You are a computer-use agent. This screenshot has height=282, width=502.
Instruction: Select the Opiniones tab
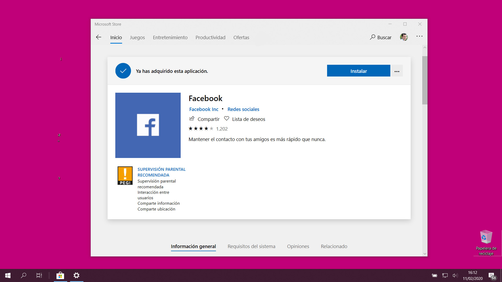298,246
